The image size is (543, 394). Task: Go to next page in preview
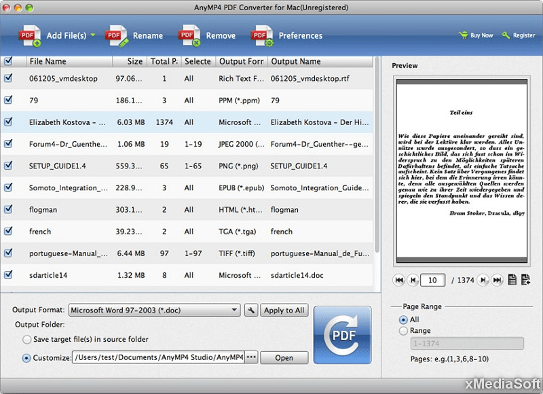tap(483, 280)
